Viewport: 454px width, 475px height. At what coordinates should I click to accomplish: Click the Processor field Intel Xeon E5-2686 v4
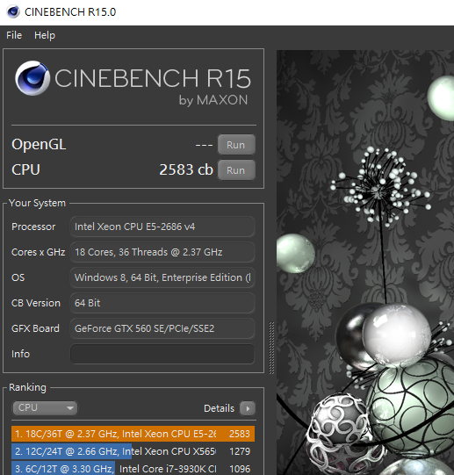(x=162, y=227)
